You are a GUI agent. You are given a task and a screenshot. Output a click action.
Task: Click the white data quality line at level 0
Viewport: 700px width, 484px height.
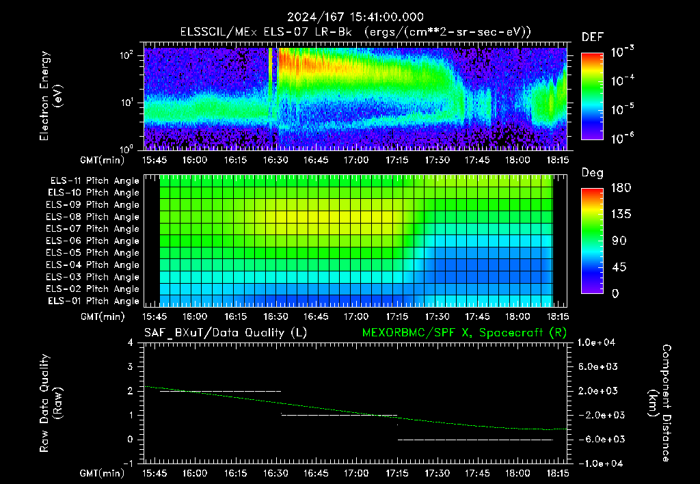475,440
